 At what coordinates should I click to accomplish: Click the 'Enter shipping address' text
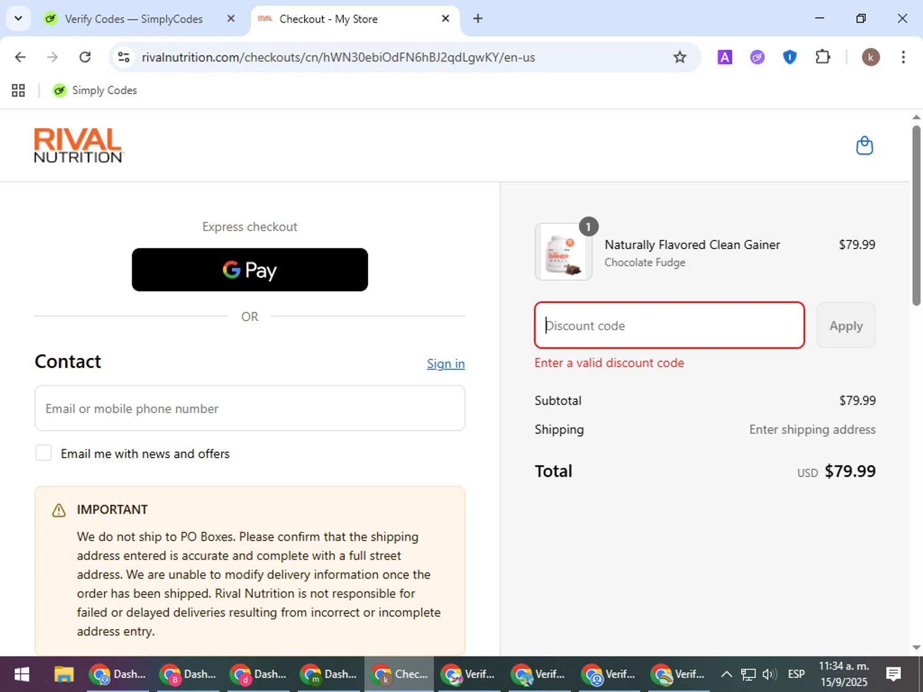pos(812,429)
